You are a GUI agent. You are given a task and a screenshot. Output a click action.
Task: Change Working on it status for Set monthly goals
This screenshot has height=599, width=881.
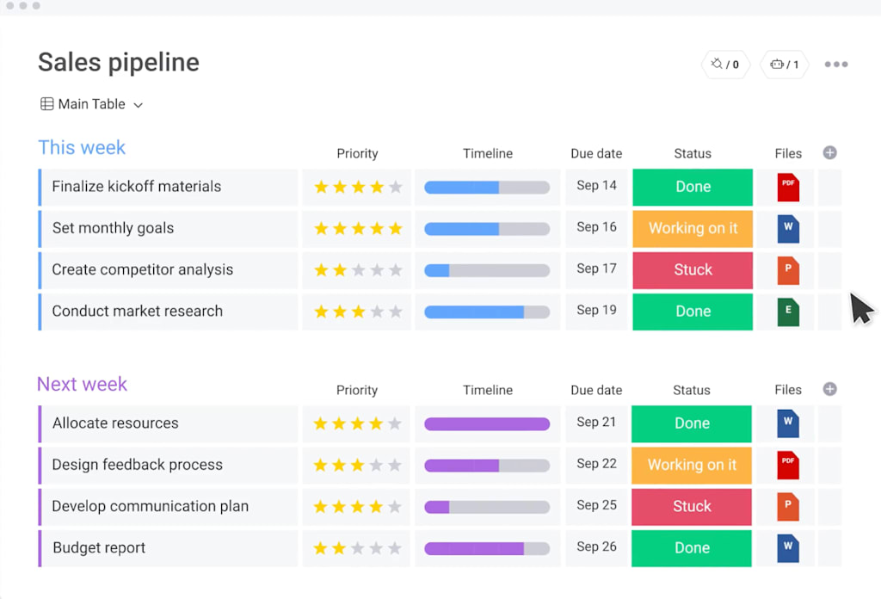click(x=693, y=229)
